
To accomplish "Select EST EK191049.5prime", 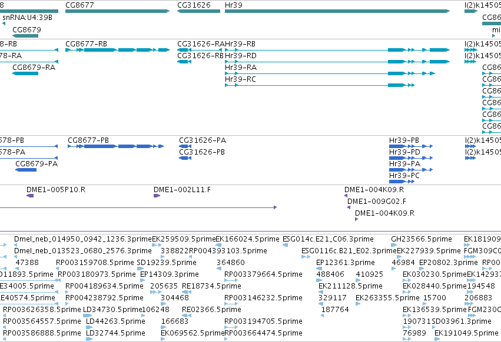I will click(466, 334).
